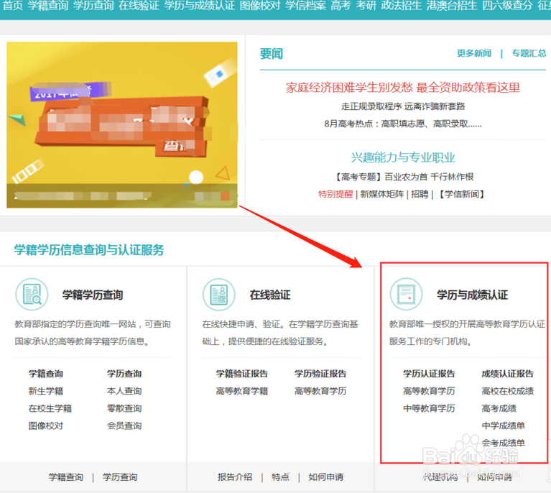Click the 学籍学历查询 magnifier document icon
The width and height of the screenshot is (551, 493).
(x=32, y=295)
